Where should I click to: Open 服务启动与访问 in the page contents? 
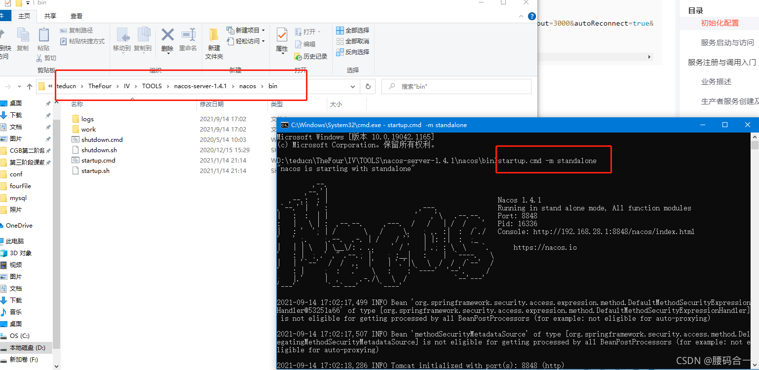(727, 43)
